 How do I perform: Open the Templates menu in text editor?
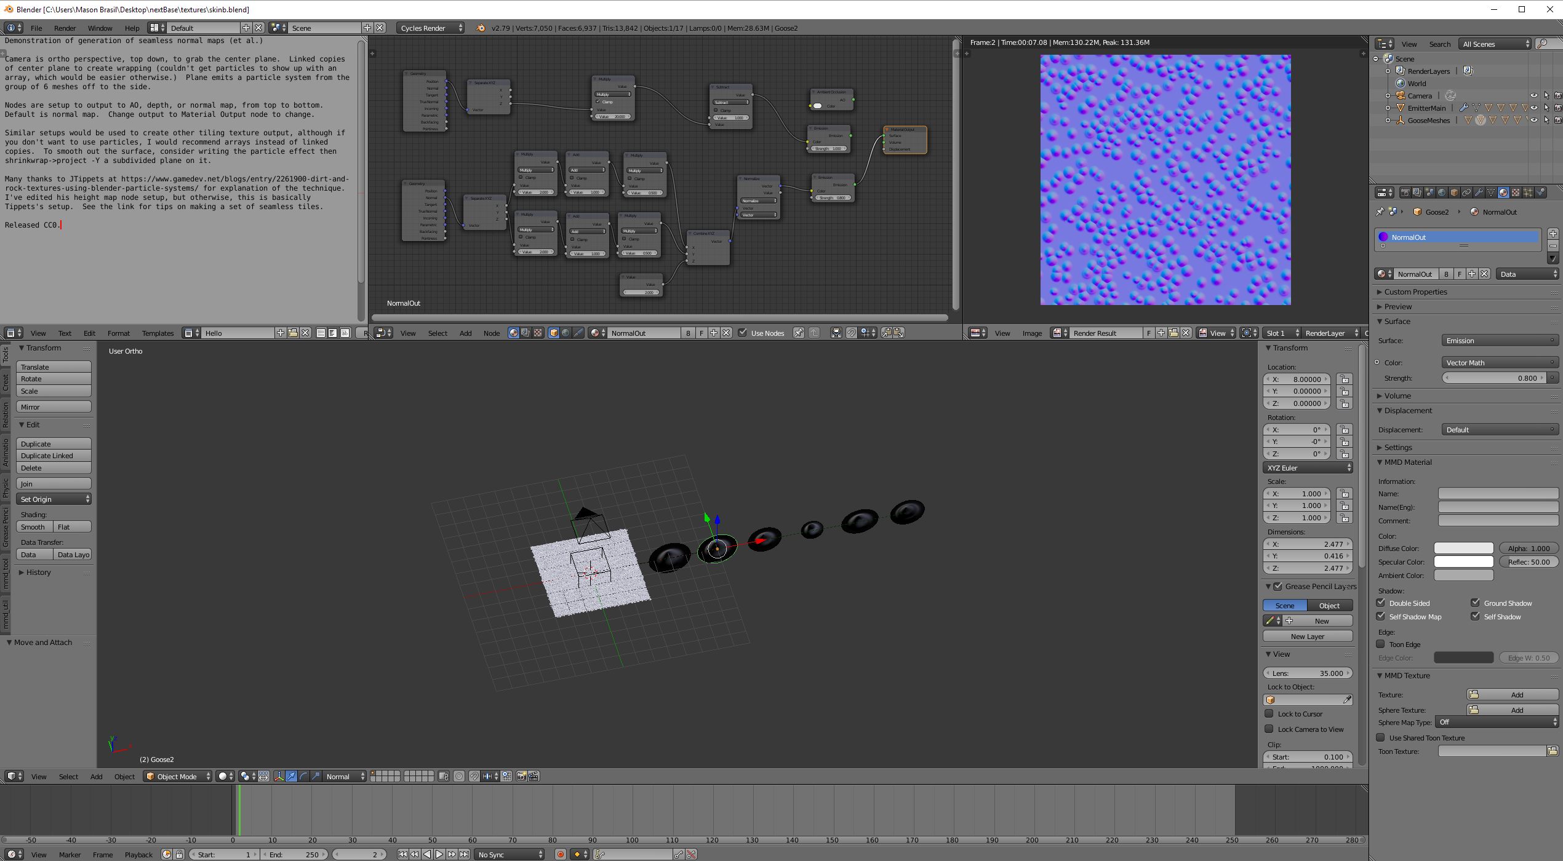(x=158, y=333)
